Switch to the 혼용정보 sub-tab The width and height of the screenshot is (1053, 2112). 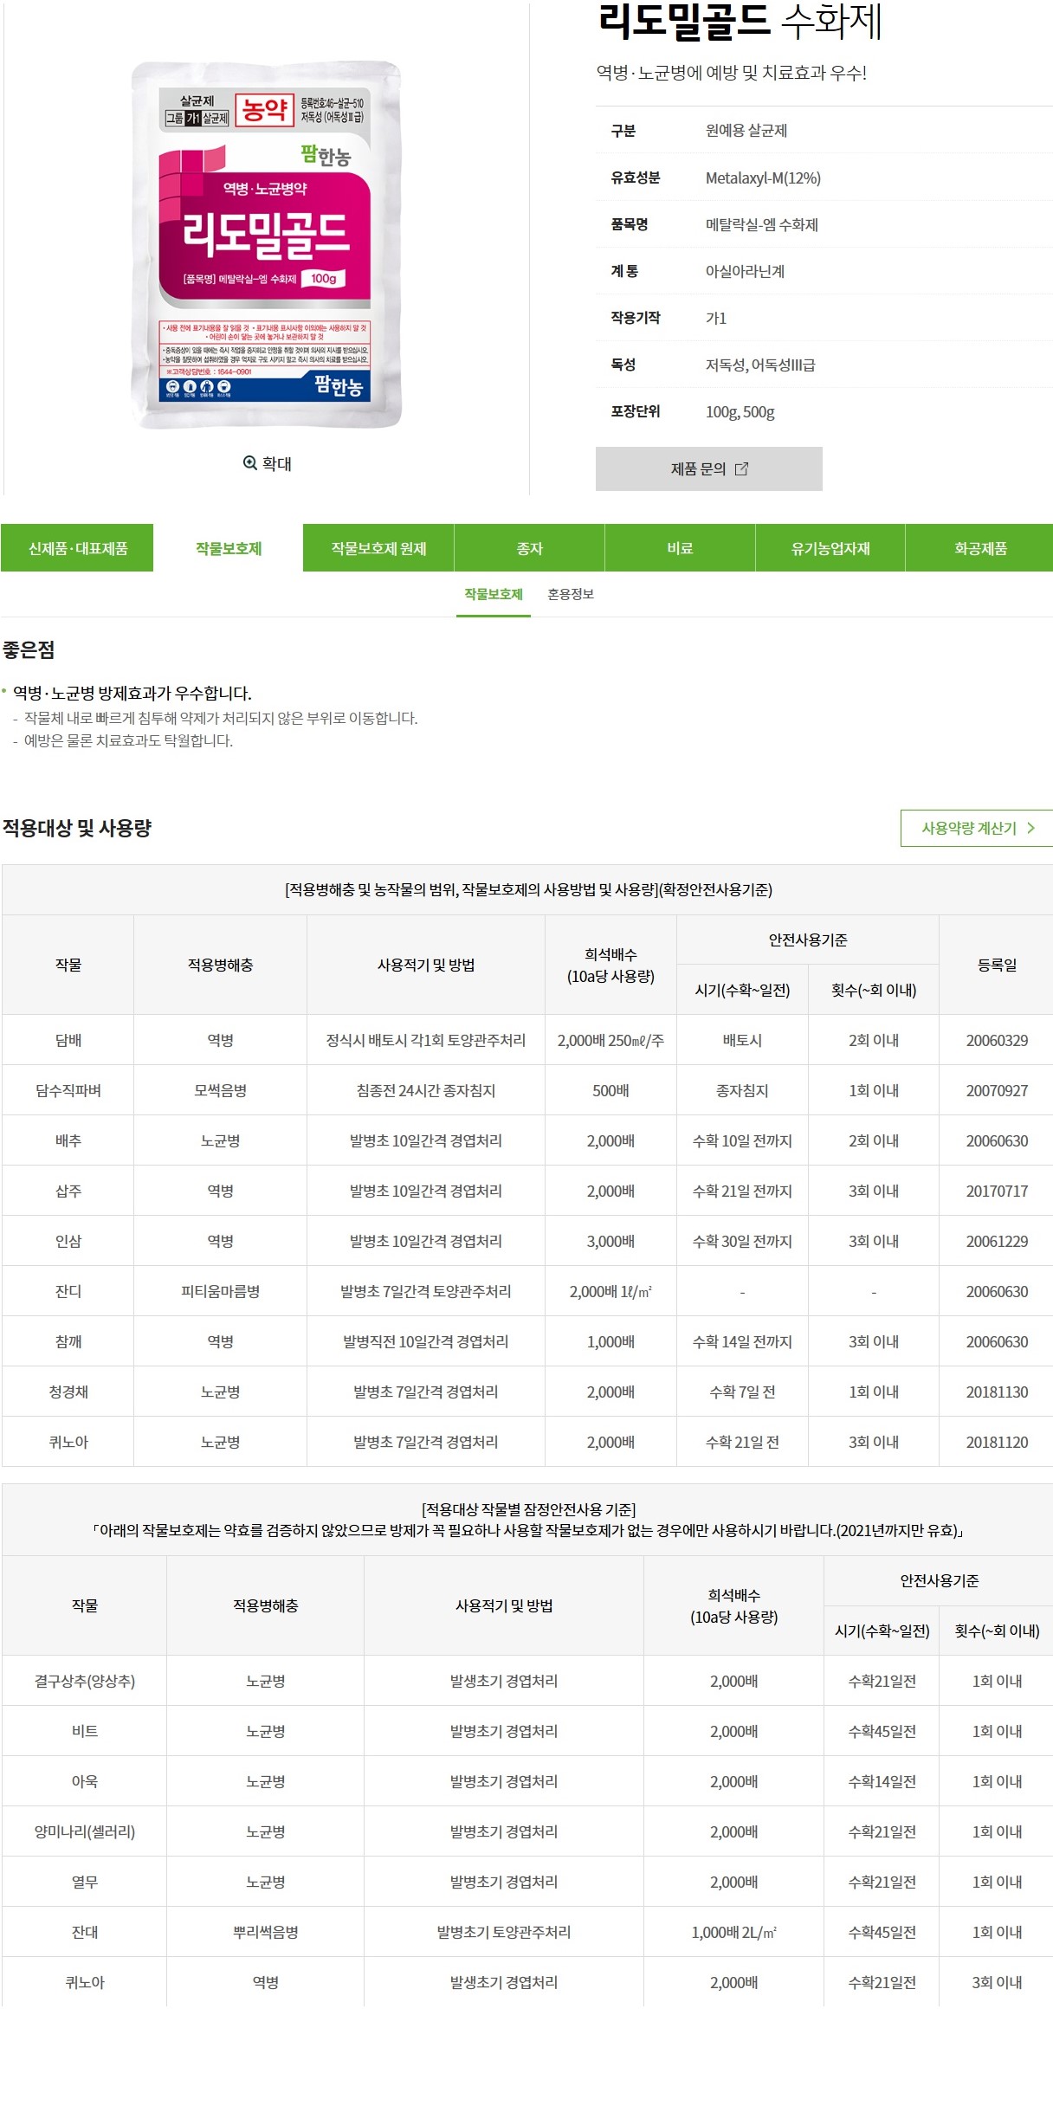click(571, 595)
